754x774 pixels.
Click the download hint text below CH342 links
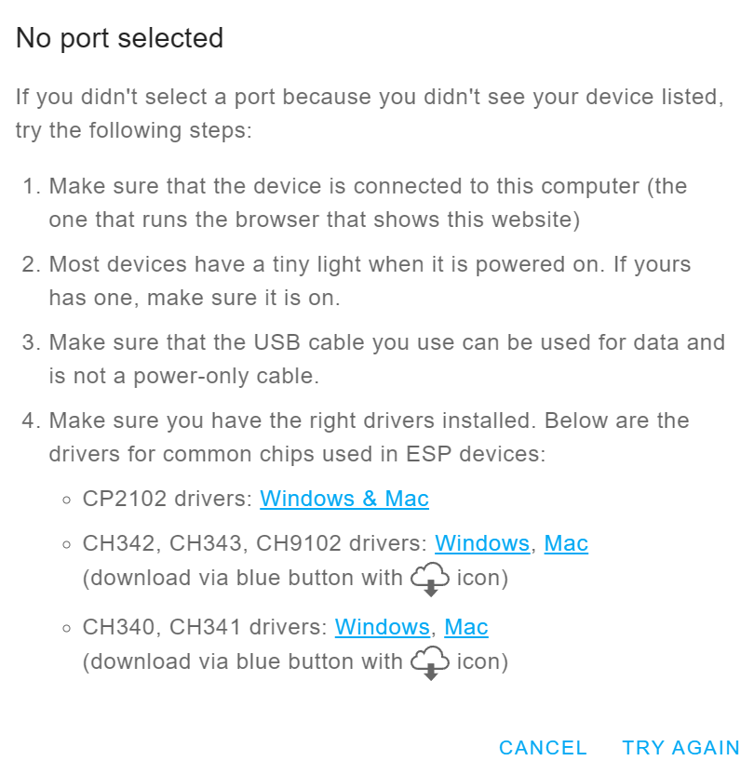[242, 579]
